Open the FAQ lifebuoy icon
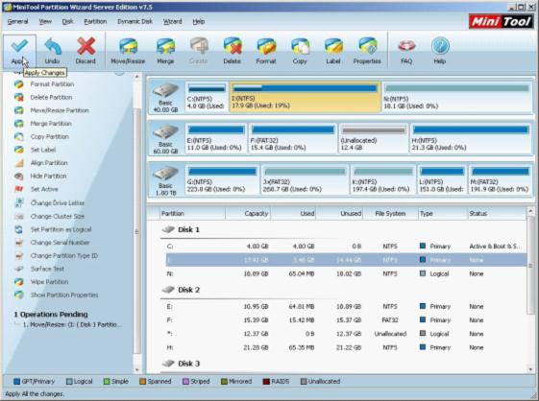 point(406,46)
